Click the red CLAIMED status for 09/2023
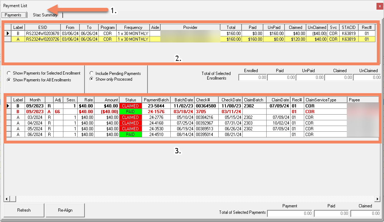The image size is (384, 222). (x=130, y=106)
